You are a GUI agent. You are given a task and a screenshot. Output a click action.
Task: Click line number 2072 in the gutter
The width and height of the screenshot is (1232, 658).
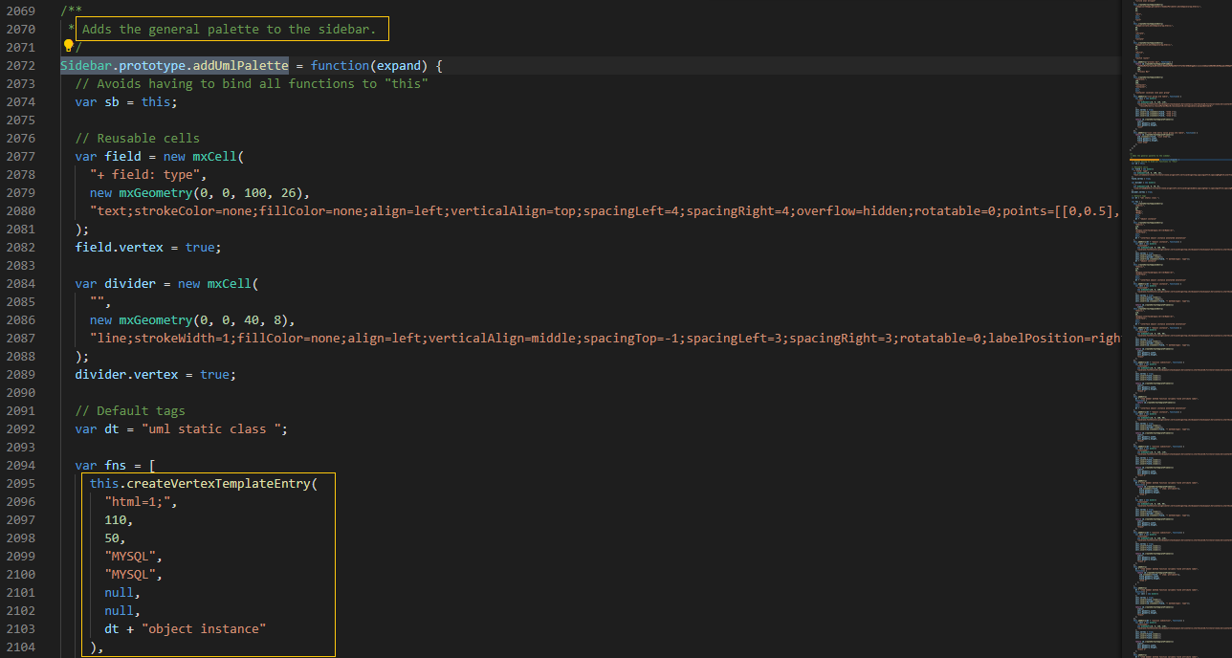tap(19, 66)
